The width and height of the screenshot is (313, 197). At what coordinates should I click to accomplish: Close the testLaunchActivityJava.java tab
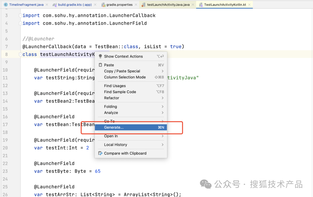pyautogui.click(x=193, y=5)
